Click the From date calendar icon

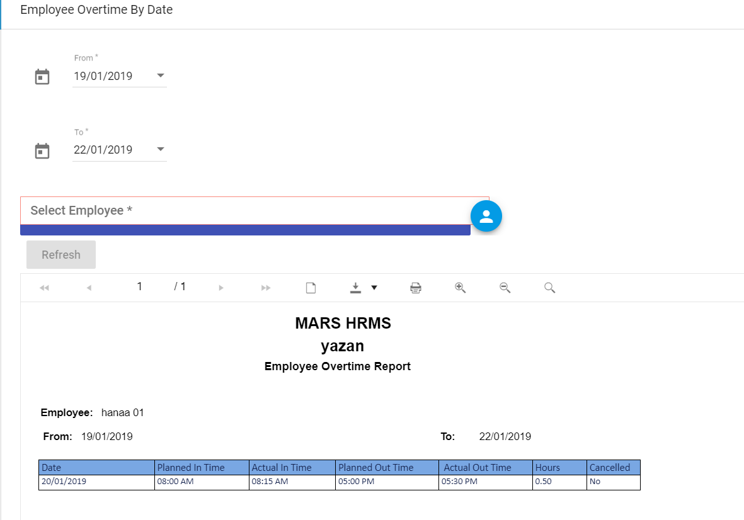tap(42, 77)
